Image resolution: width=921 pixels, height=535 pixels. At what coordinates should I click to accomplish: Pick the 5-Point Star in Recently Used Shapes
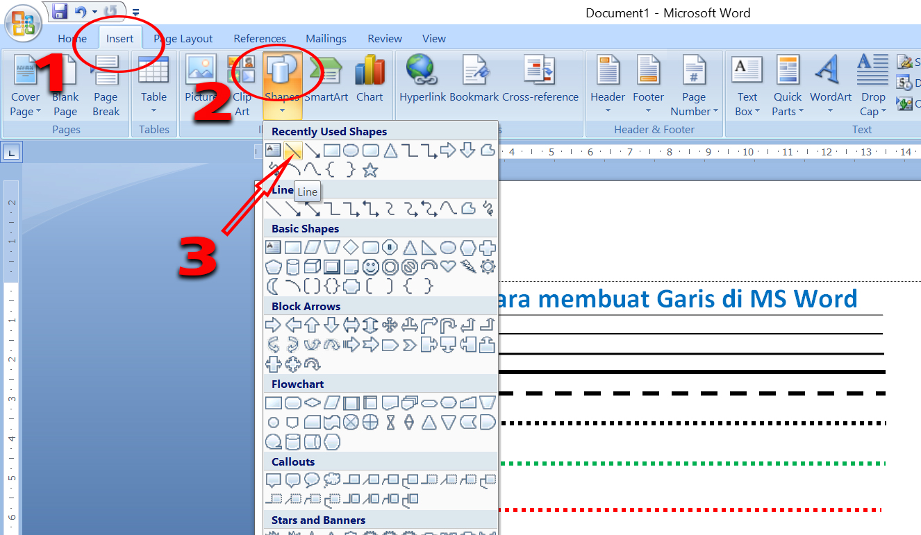[370, 169]
